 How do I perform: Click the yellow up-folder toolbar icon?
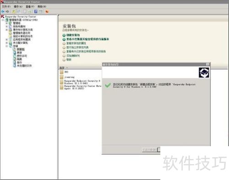14,11
